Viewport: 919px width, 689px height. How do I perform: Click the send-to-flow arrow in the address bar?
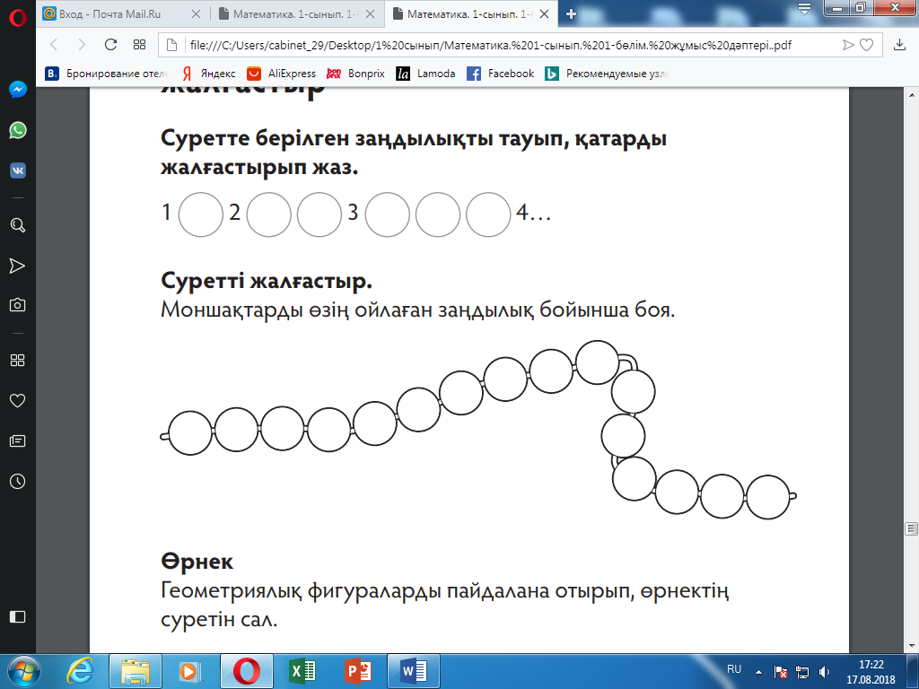click(847, 45)
